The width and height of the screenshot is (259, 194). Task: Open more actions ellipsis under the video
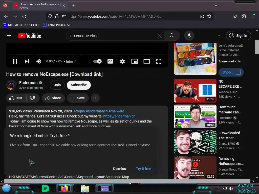(x=95, y=98)
